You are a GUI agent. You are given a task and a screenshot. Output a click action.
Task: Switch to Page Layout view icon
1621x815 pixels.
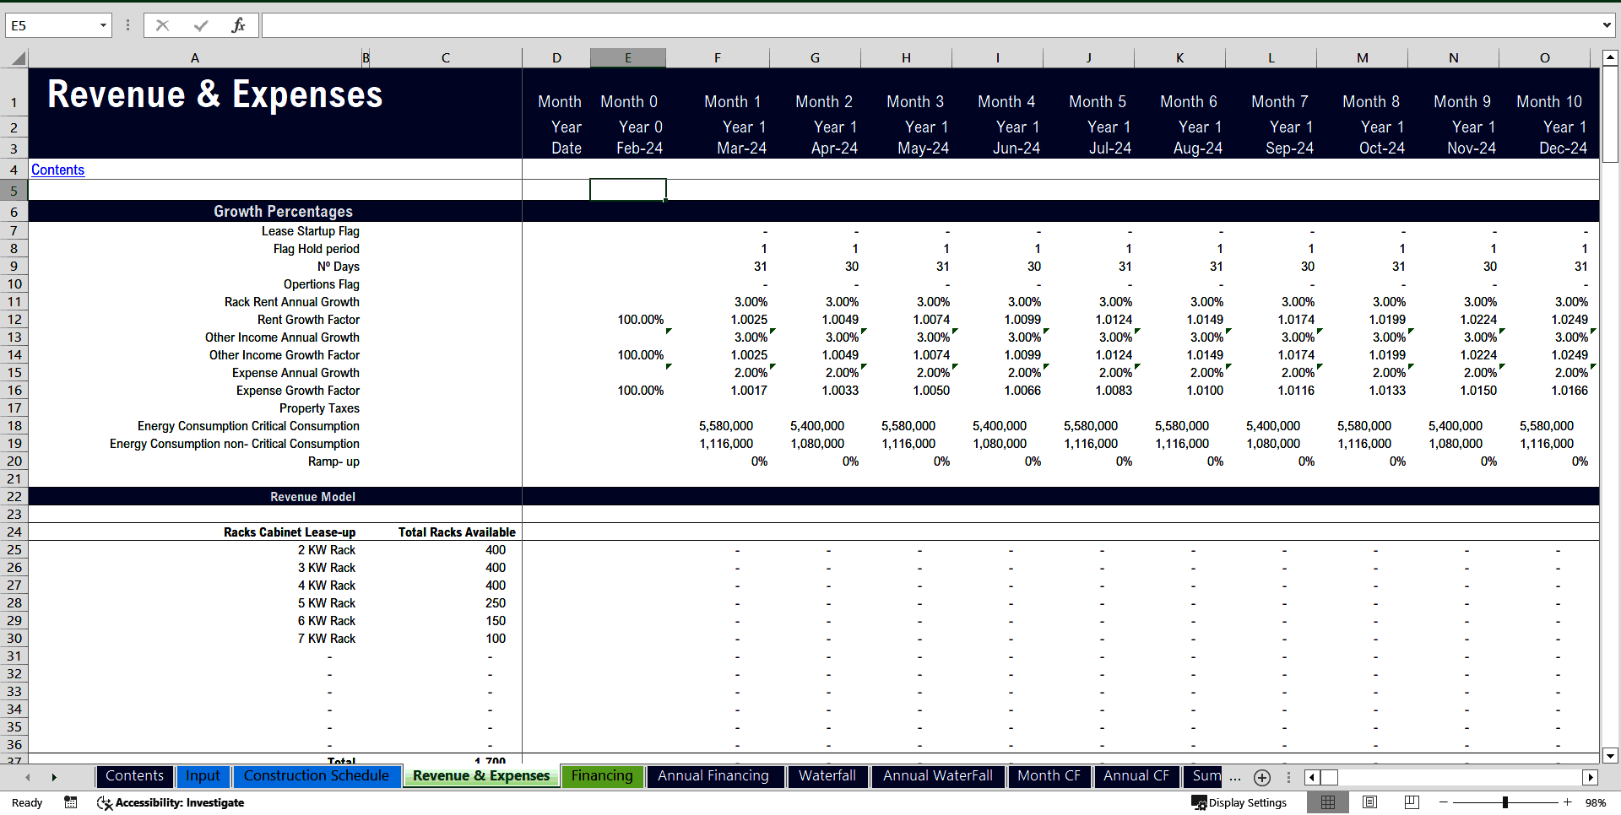pos(1369,802)
